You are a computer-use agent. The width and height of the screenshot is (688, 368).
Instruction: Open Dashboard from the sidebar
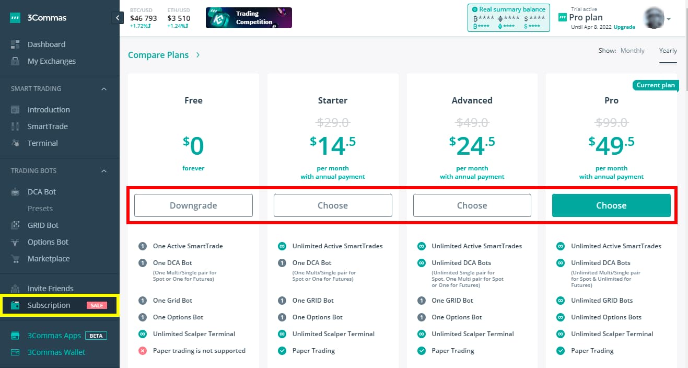click(x=46, y=44)
